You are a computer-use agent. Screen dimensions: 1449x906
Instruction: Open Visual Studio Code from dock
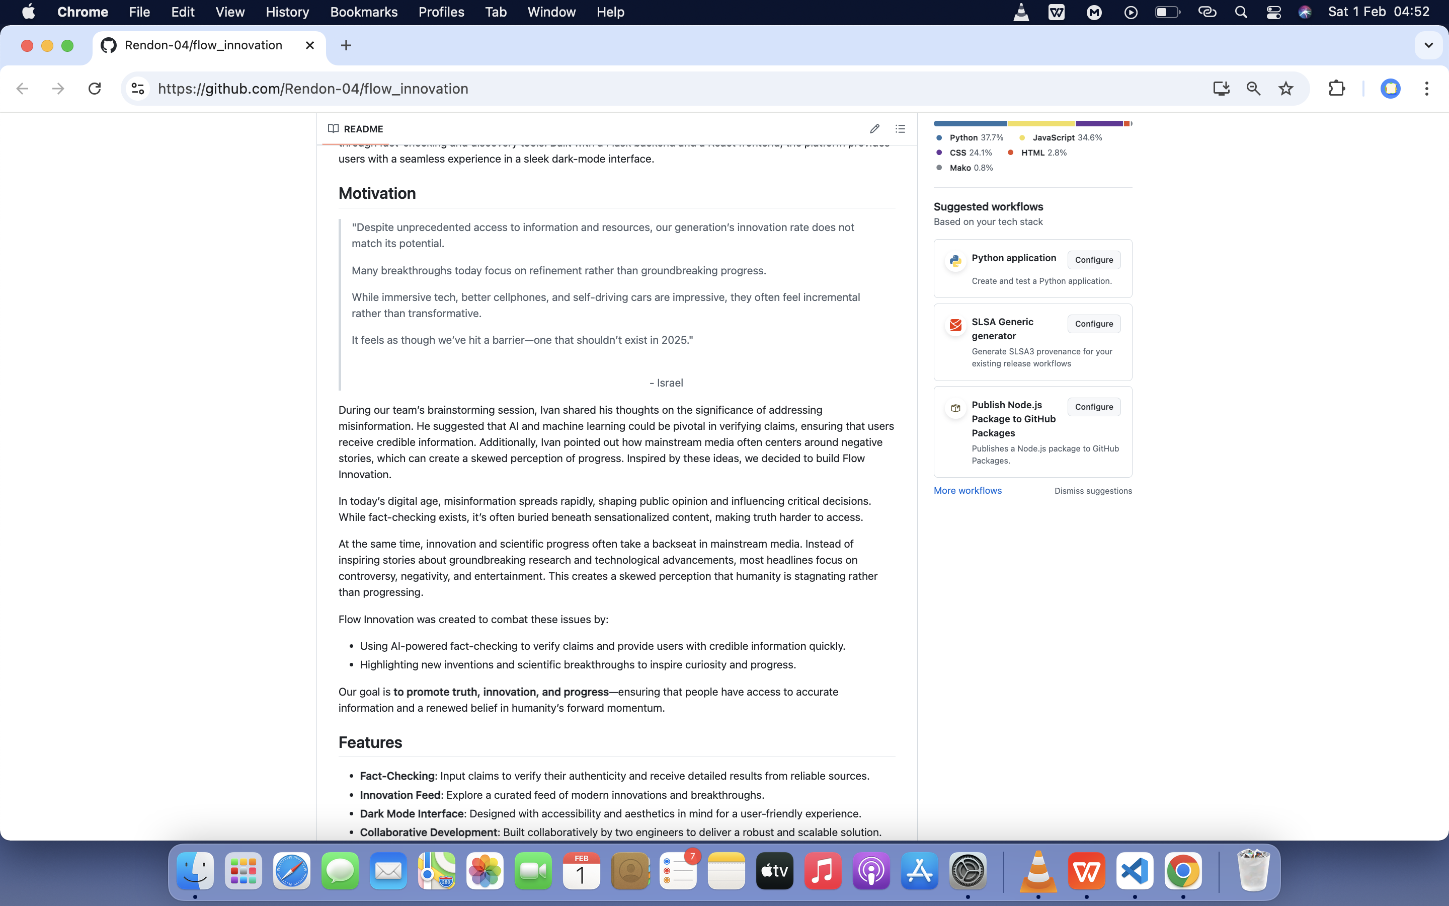click(1135, 871)
